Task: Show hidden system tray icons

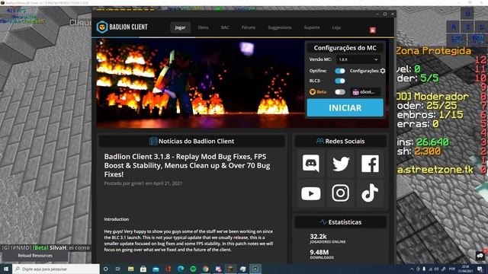Action: (412, 269)
